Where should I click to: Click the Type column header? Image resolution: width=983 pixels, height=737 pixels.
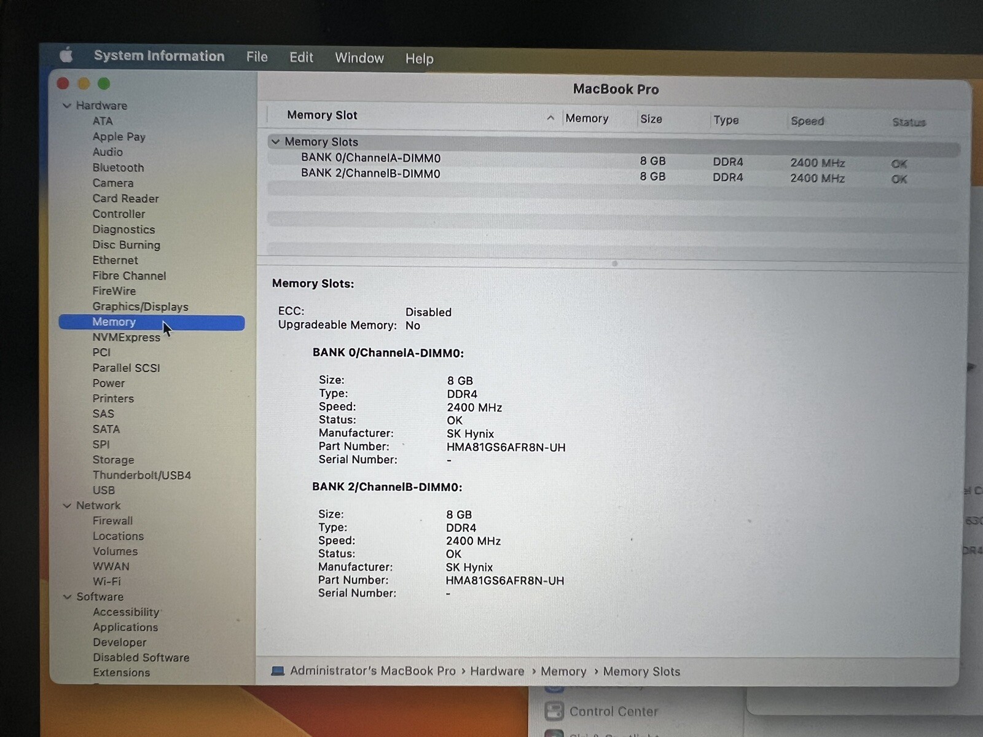726,120
